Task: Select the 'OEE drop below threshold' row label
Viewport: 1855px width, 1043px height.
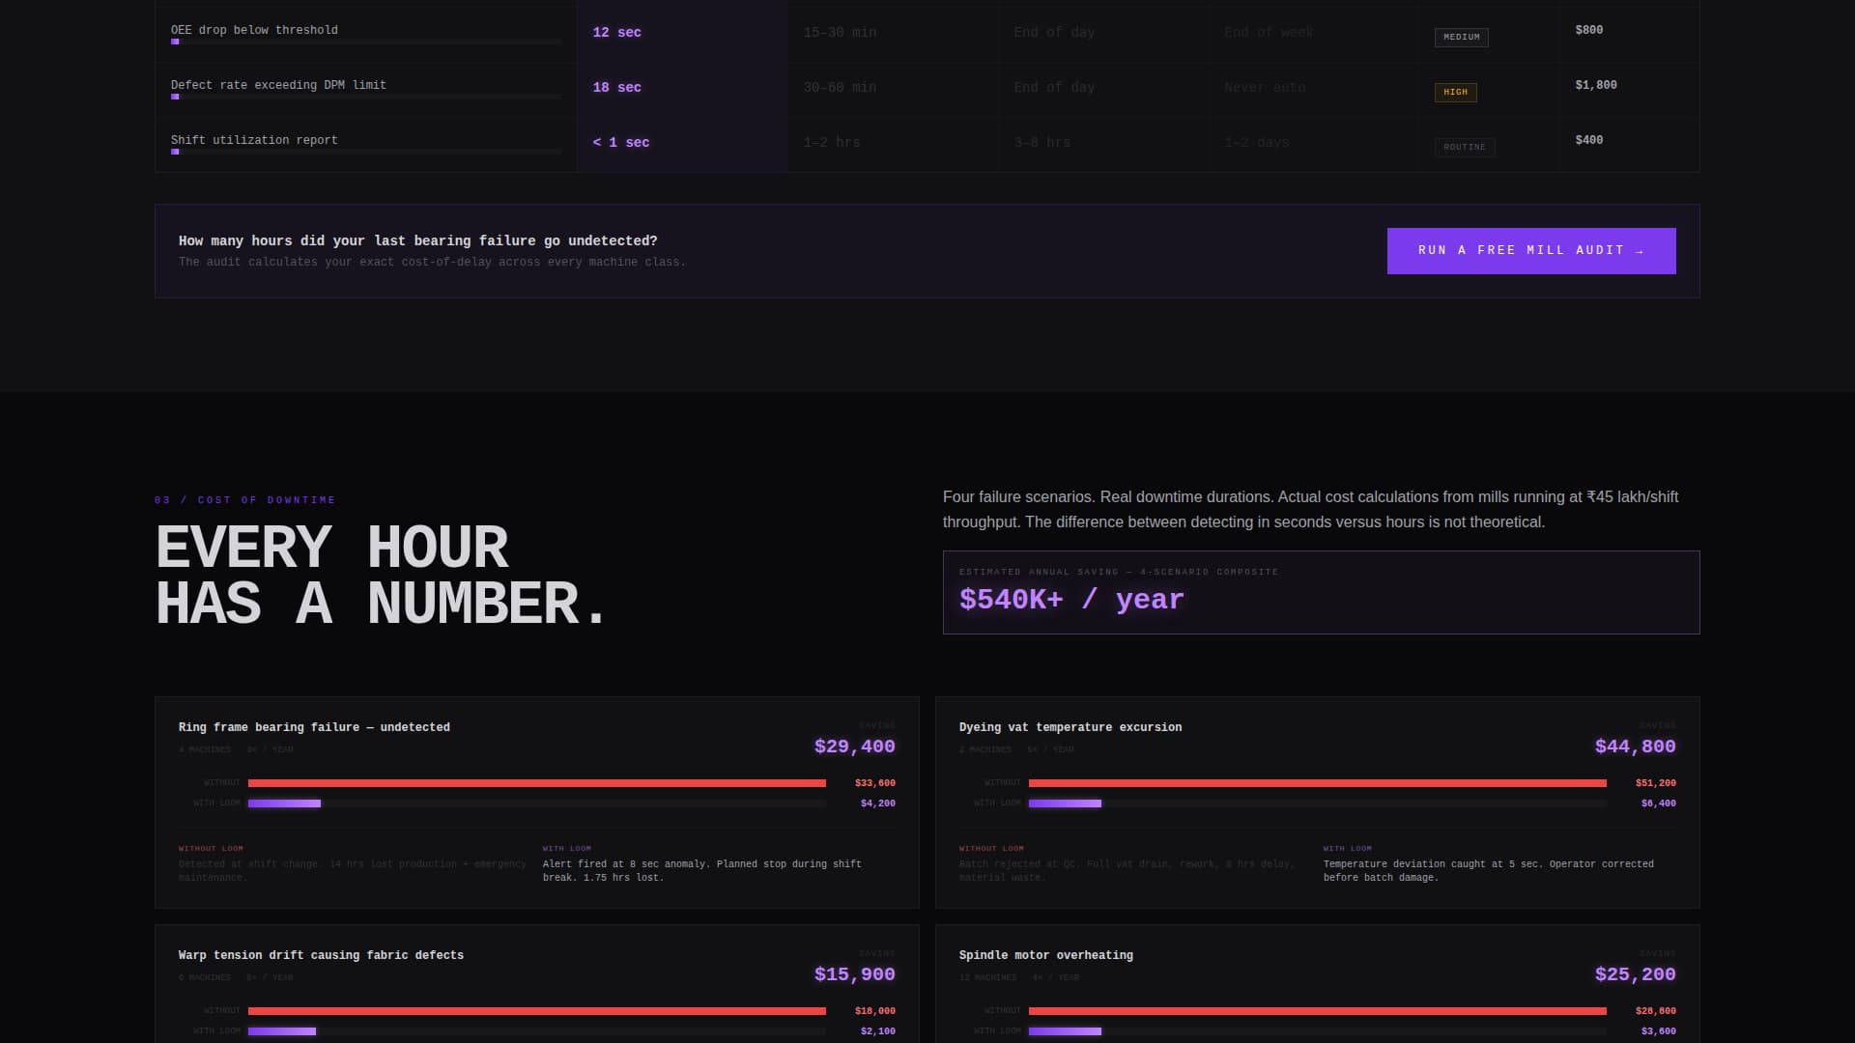Action: [x=254, y=30]
